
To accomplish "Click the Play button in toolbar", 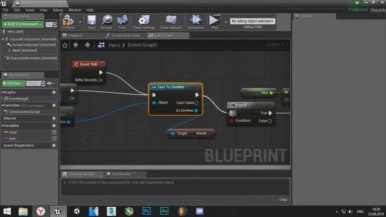I will point(215,22).
